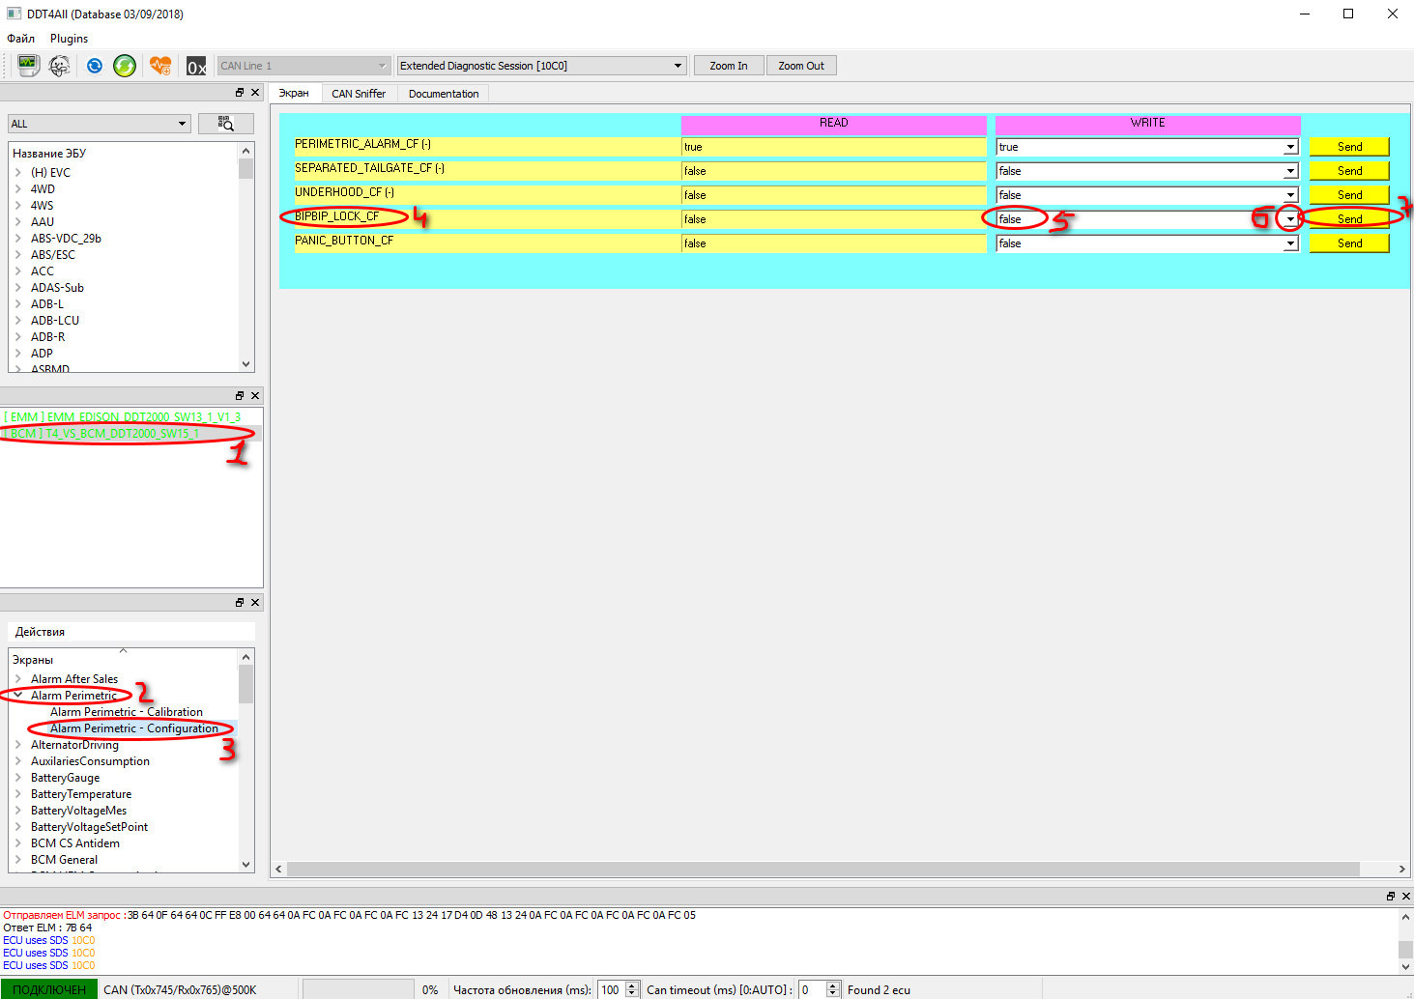Send the SEPARATED_TAILGATE_CF value
The image size is (1414, 999).
(1349, 171)
